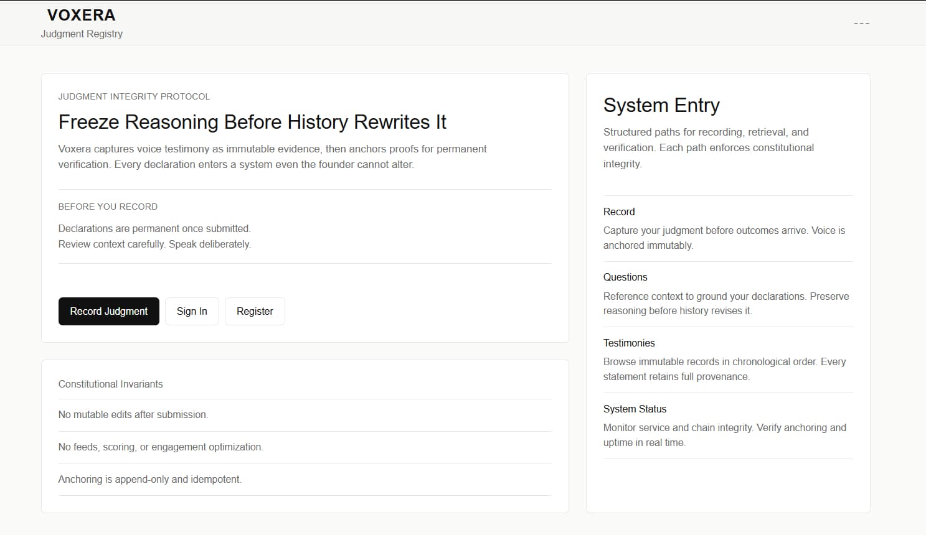Screen dimensions: 926x535
Task: Browse the Testimonies section
Action: 629,343
